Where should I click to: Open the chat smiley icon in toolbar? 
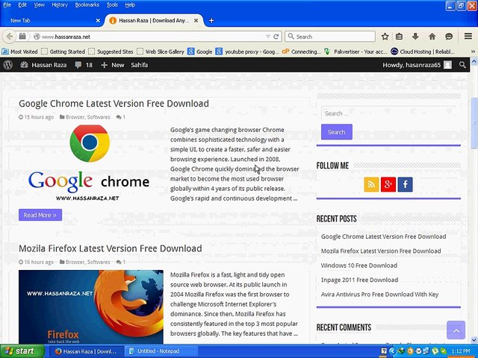[x=449, y=37]
